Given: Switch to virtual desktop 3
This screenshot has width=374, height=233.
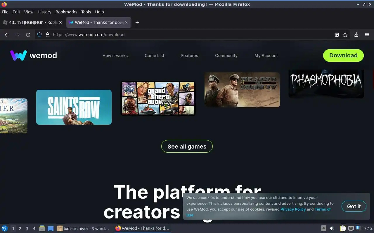Looking at the screenshot, I should 27,229.
